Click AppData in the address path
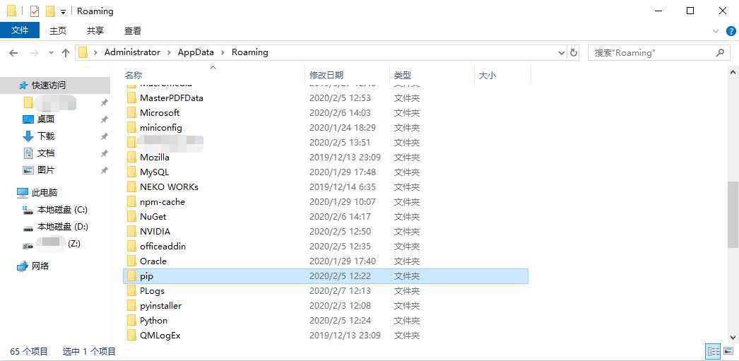 point(196,52)
